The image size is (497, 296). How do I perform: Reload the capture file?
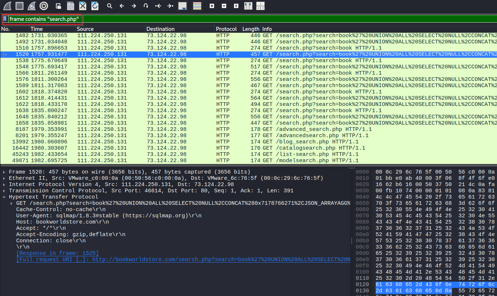click(x=95, y=6)
